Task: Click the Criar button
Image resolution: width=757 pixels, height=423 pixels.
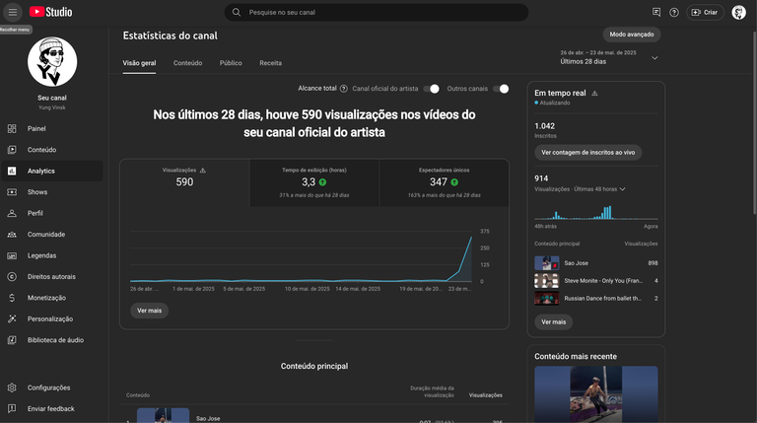Action: point(705,12)
